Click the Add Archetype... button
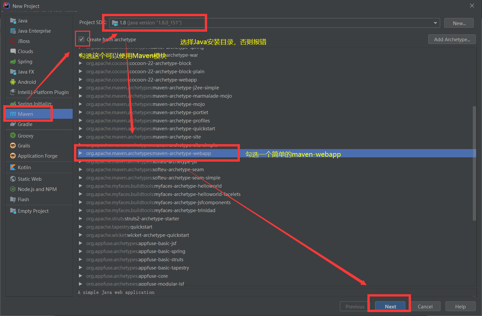The width and height of the screenshot is (482, 316). 452,39
